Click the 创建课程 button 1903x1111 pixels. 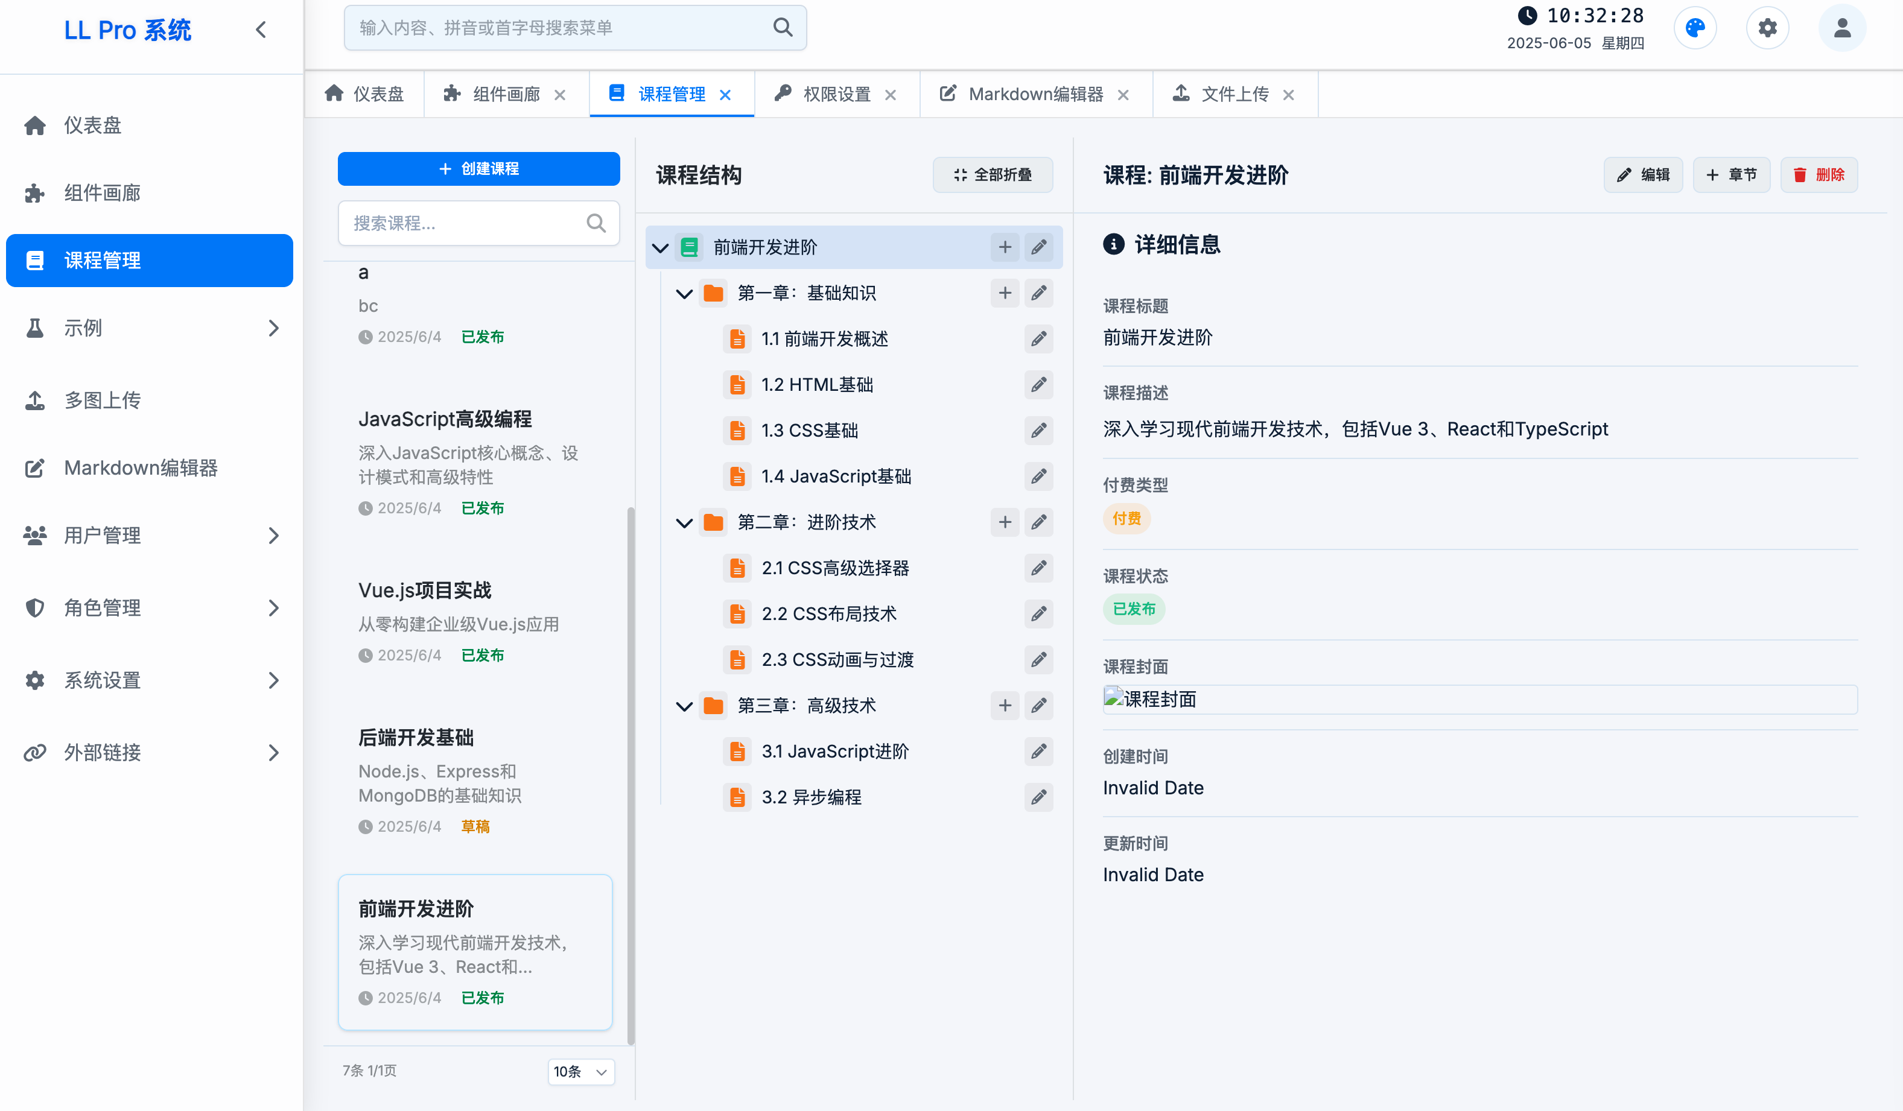click(x=478, y=168)
